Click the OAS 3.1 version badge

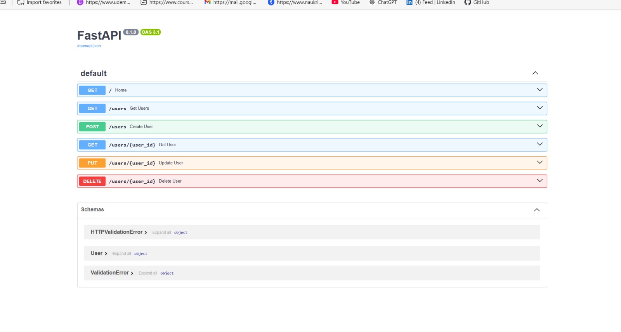151,32
